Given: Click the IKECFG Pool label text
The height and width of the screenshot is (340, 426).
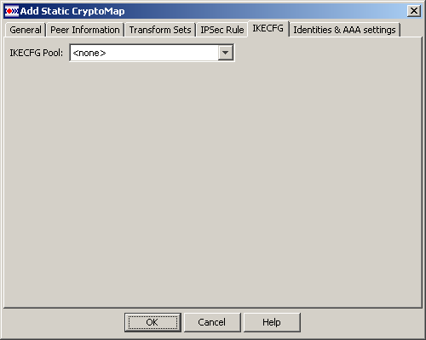Looking at the screenshot, I should click(x=37, y=53).
